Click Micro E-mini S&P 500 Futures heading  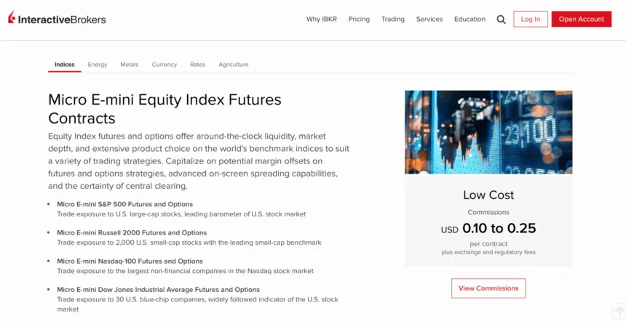tap(124, 204)
